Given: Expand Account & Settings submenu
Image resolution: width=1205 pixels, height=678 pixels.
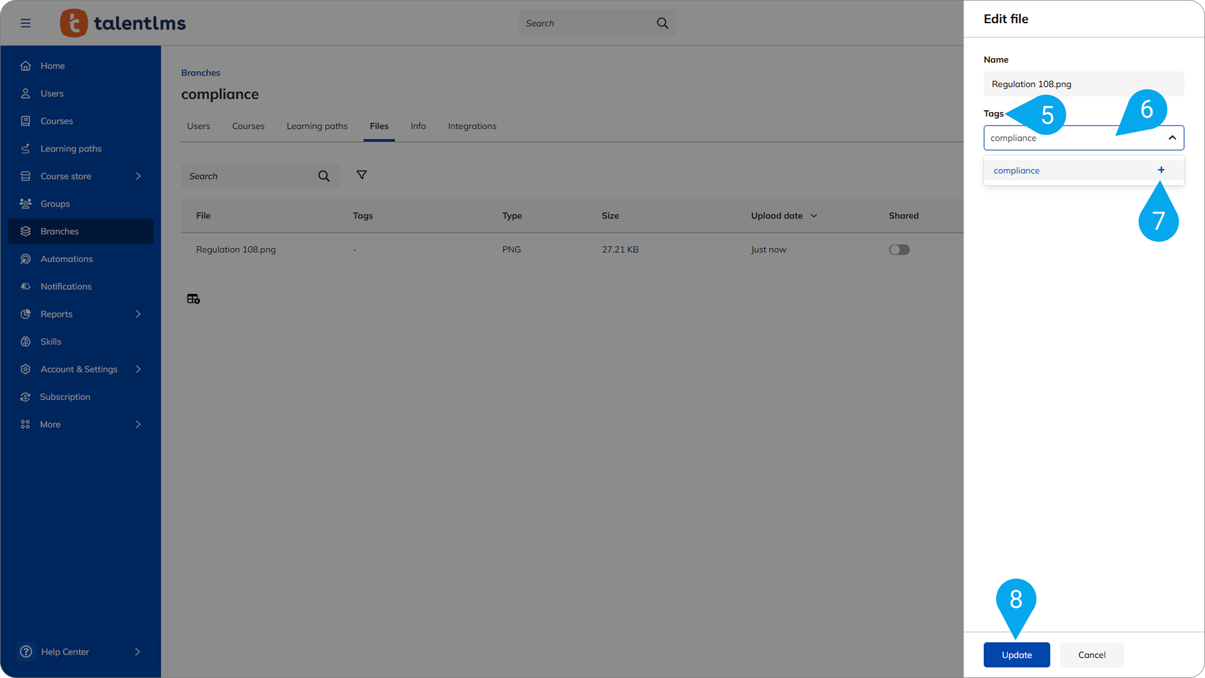Looking at the screenshot, I should tap(138, 369).
